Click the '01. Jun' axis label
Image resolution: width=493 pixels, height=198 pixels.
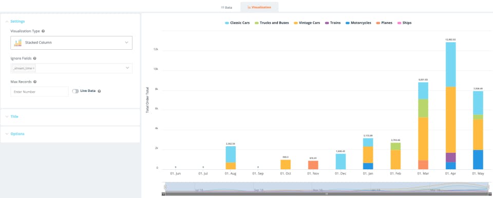(176, 173)
